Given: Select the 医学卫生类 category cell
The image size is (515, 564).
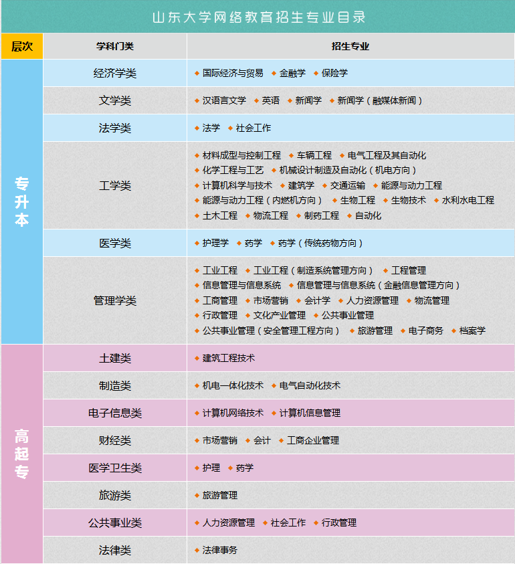Looking at the screenshot, I should 115,468.
